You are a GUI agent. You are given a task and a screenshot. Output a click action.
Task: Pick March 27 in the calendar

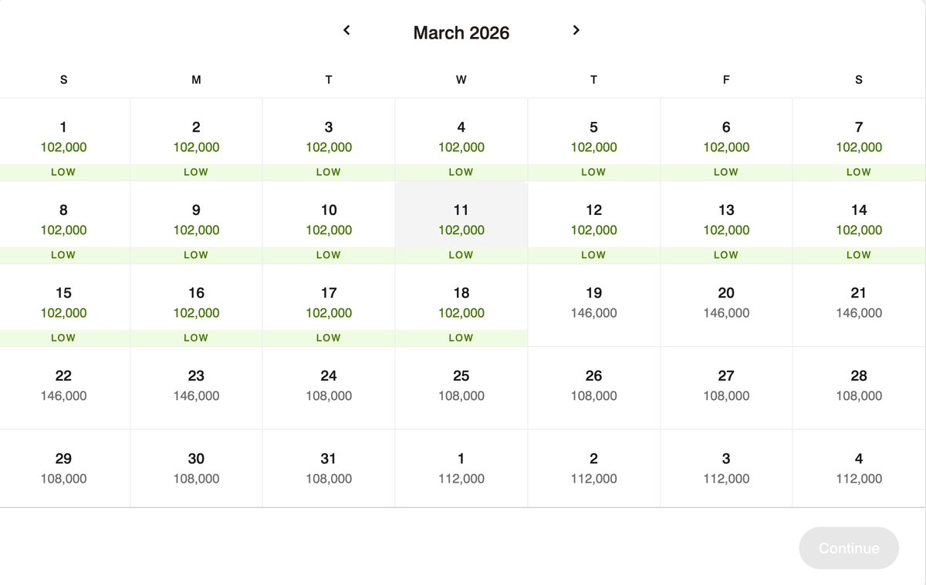tap(725, 386)
